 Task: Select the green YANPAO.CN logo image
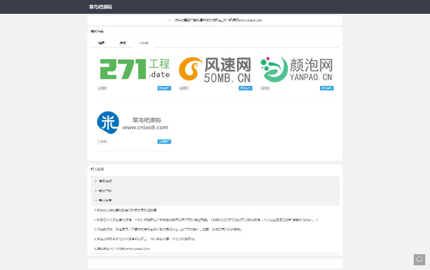coord(296,69)
